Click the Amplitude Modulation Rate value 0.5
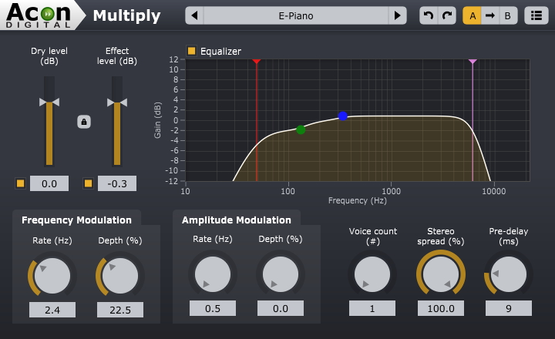The width and height of the screenshot is (555, 339). [x=213, y=309]
